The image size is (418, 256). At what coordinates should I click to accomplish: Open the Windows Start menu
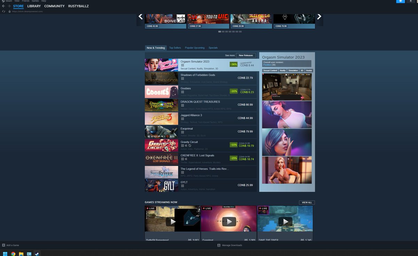point(5,254)
